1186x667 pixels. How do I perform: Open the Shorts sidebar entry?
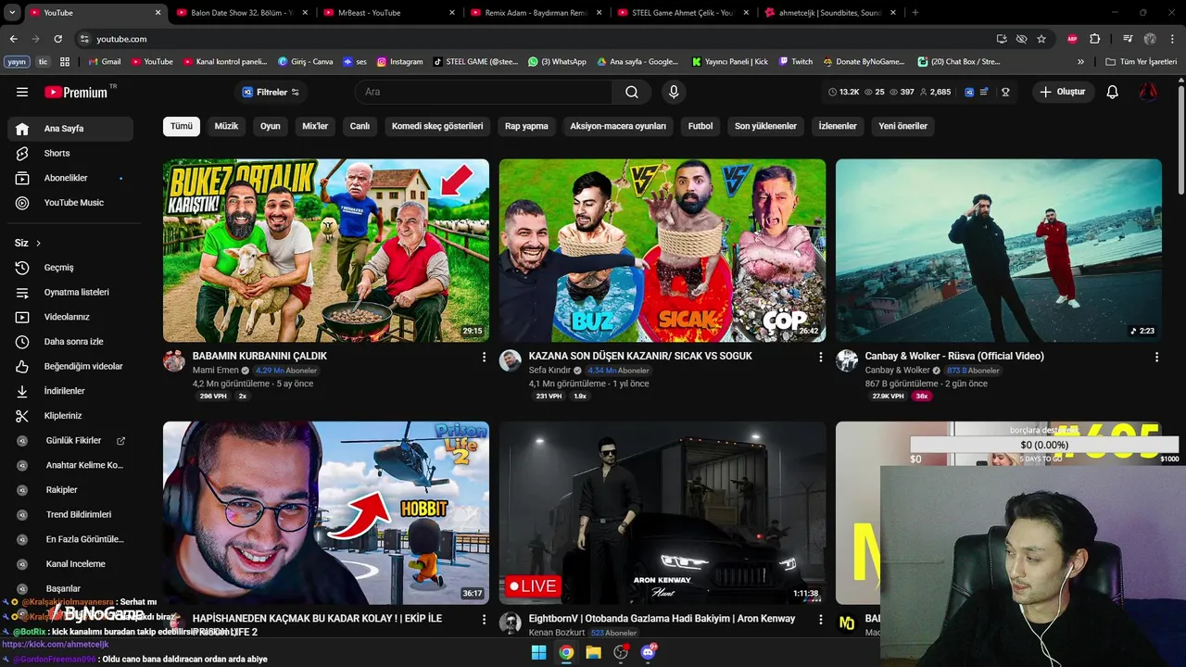70,153
